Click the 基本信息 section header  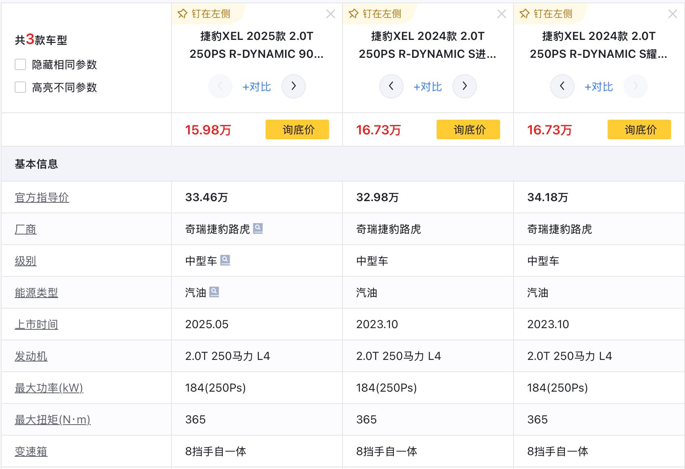pyautogui.click(x=36, y=164)
